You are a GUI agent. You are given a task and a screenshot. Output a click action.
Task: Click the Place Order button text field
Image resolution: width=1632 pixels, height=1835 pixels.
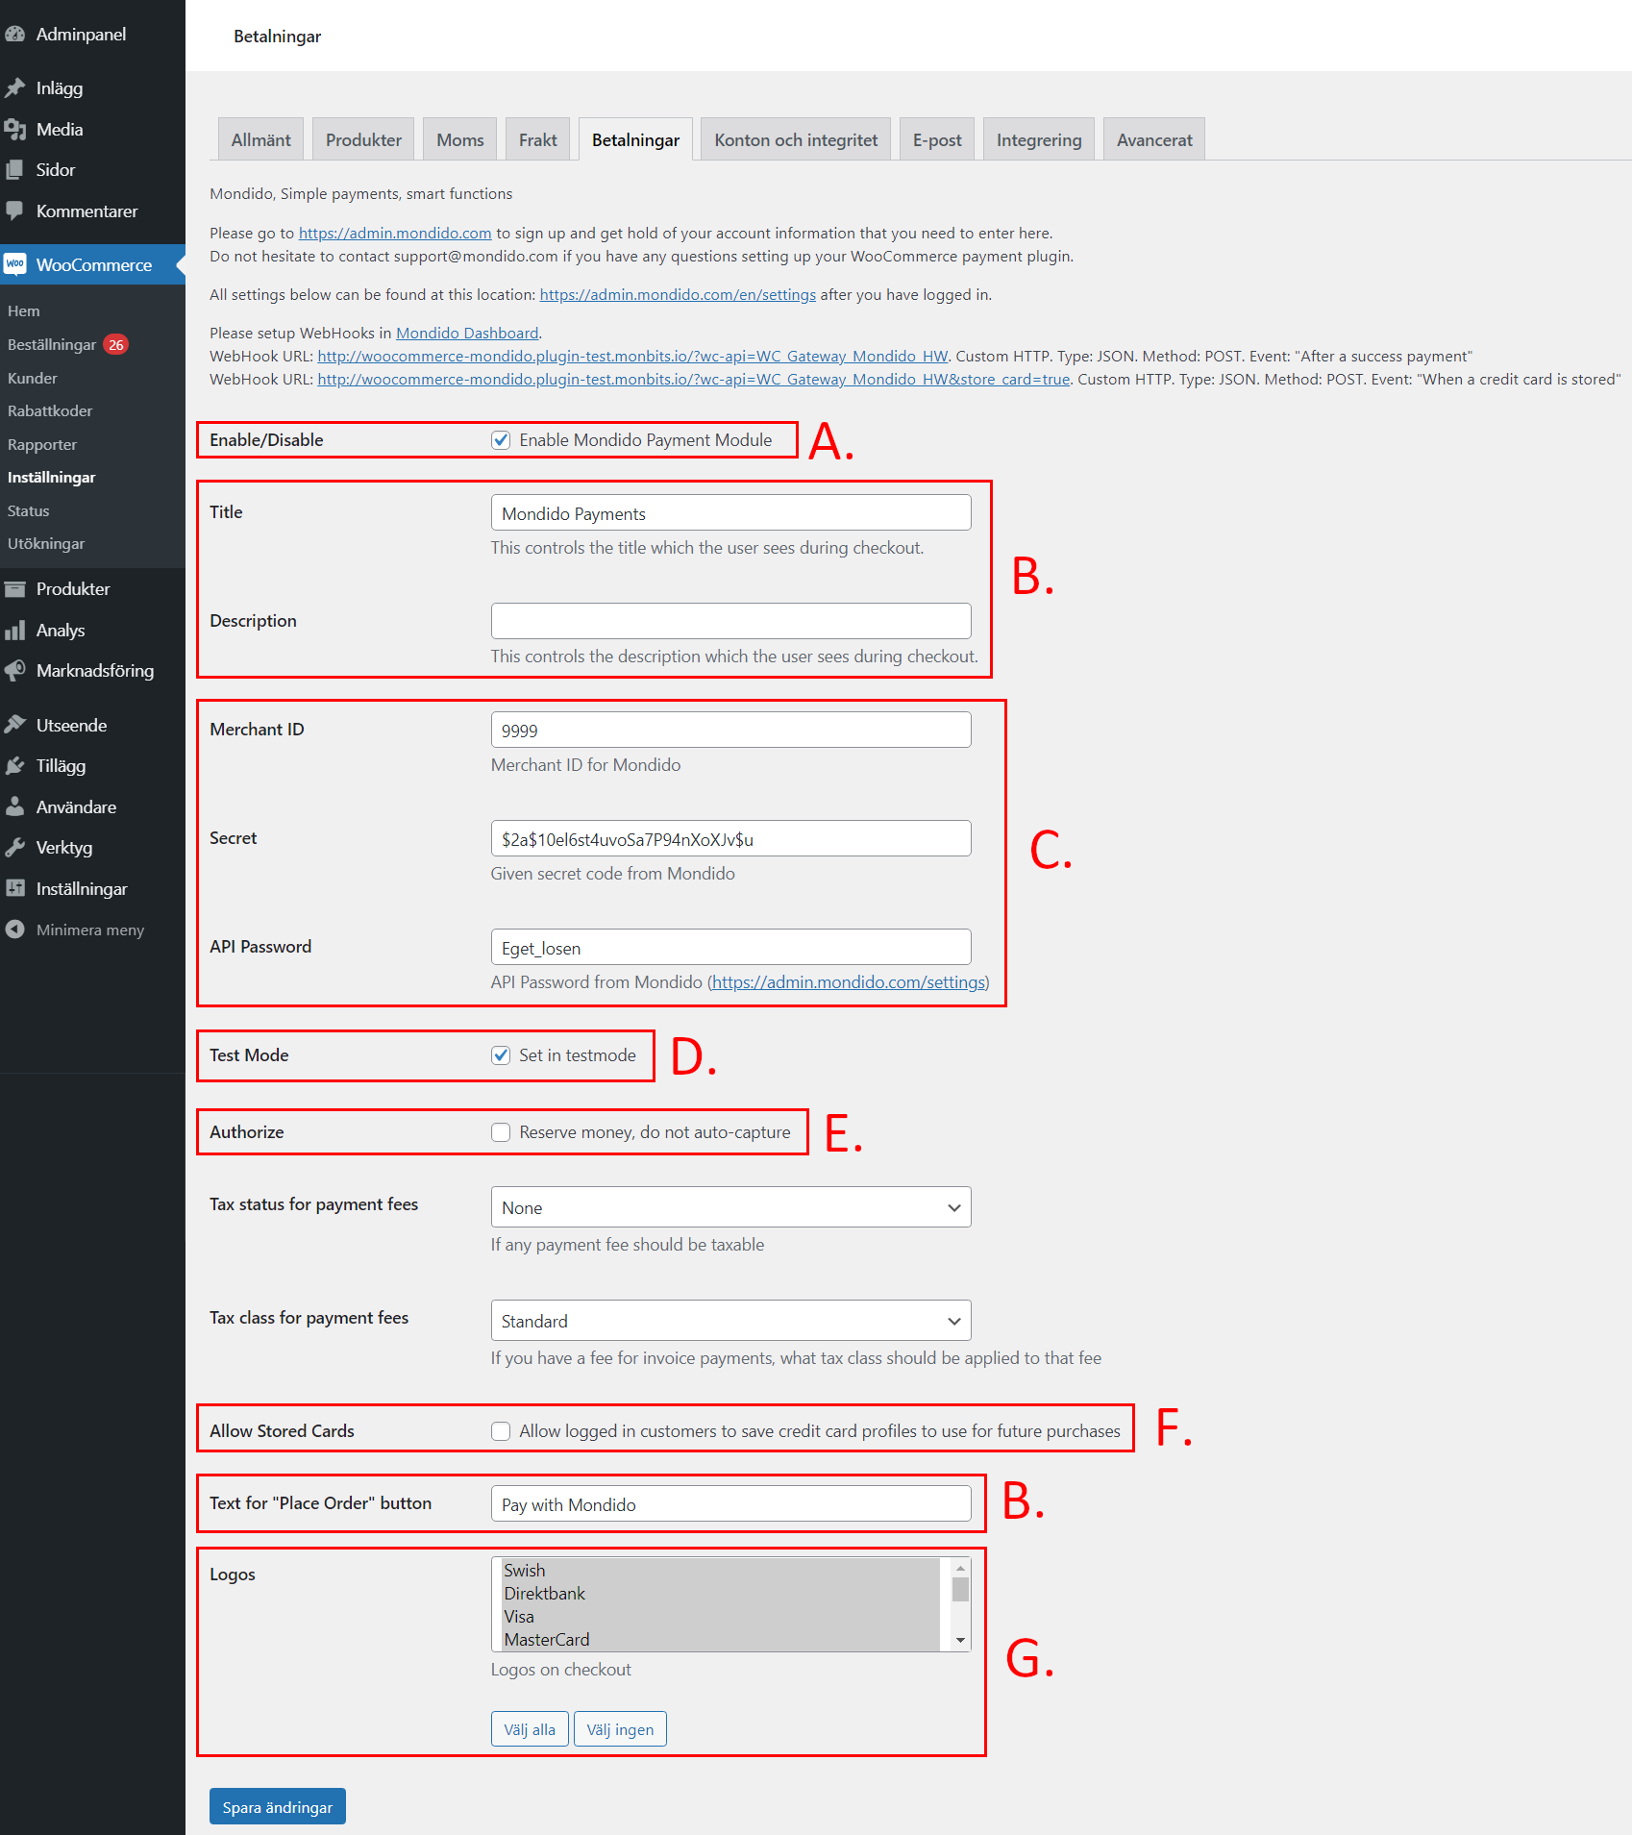pos(730,1503)
